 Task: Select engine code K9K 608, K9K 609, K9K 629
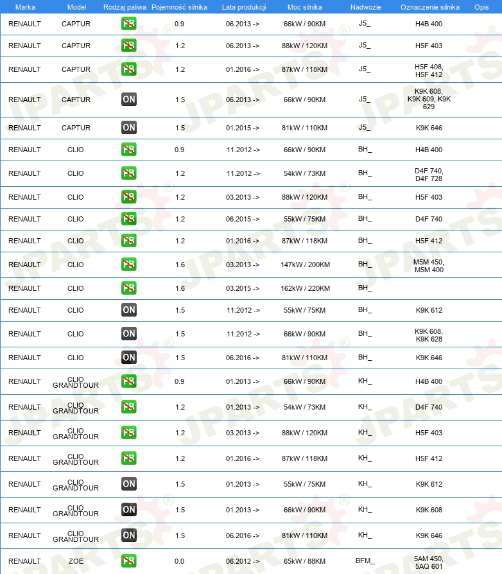click(x=429, y=99)
